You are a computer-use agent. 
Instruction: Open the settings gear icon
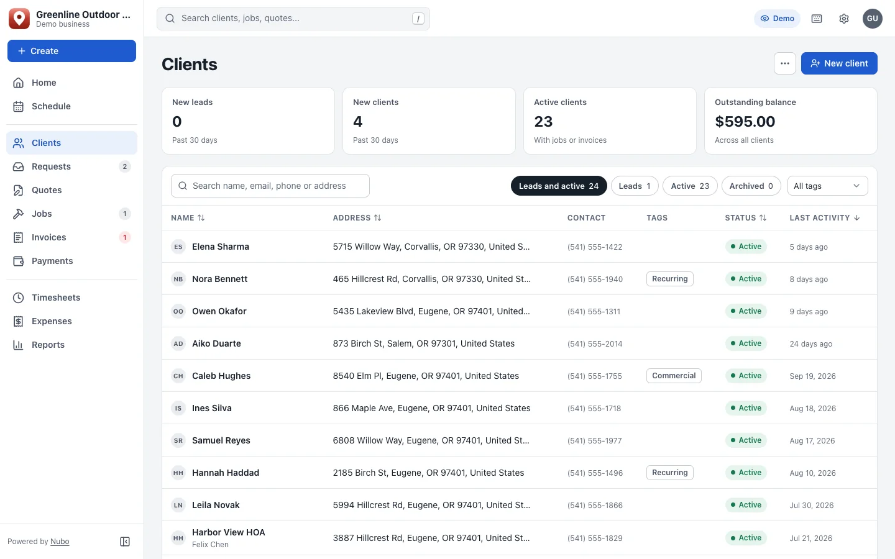[844, 19]
